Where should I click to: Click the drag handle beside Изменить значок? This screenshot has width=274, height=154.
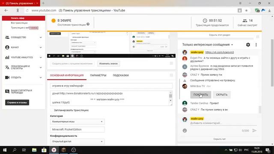pos(171,63)
